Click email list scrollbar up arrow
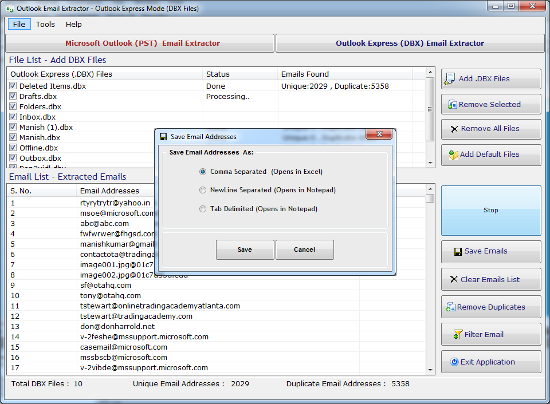The height and width of the screenshot is (404, 550). tap(430, 189)
